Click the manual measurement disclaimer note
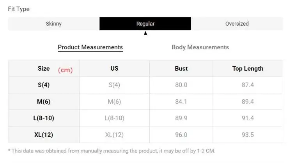The width and height of the screenshot is (294, 163). pos(112,151)
